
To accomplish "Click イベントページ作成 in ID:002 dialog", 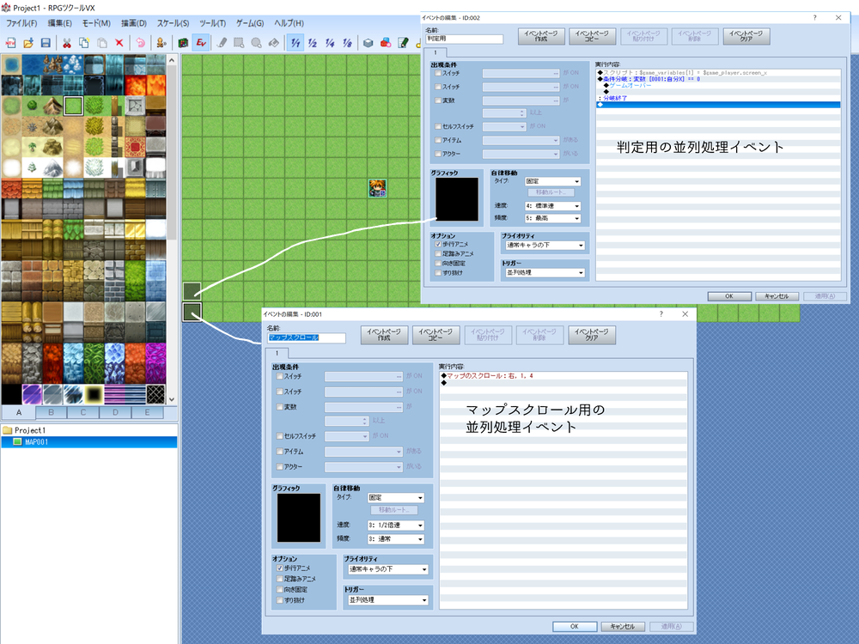I will click(x=541, y=36).
